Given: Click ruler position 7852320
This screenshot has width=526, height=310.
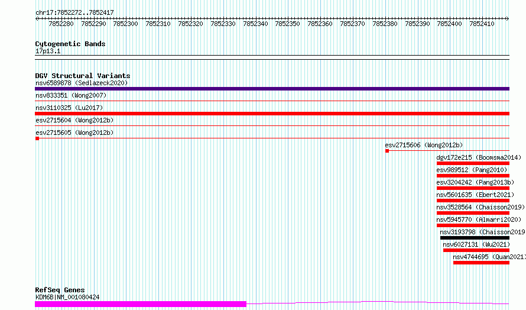Looking at the screenshot, I should click(190, 24).
